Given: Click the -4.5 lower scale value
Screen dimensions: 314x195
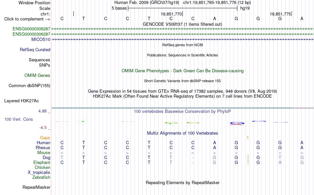Looking at the screenshot, I should click(x=43, y=128).
